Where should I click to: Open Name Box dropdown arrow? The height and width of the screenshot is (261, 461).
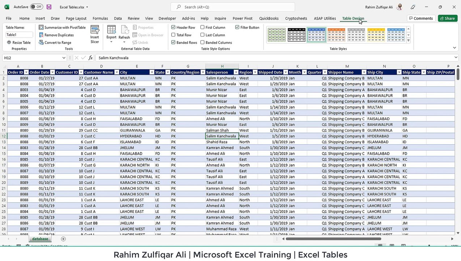point(64,58)
